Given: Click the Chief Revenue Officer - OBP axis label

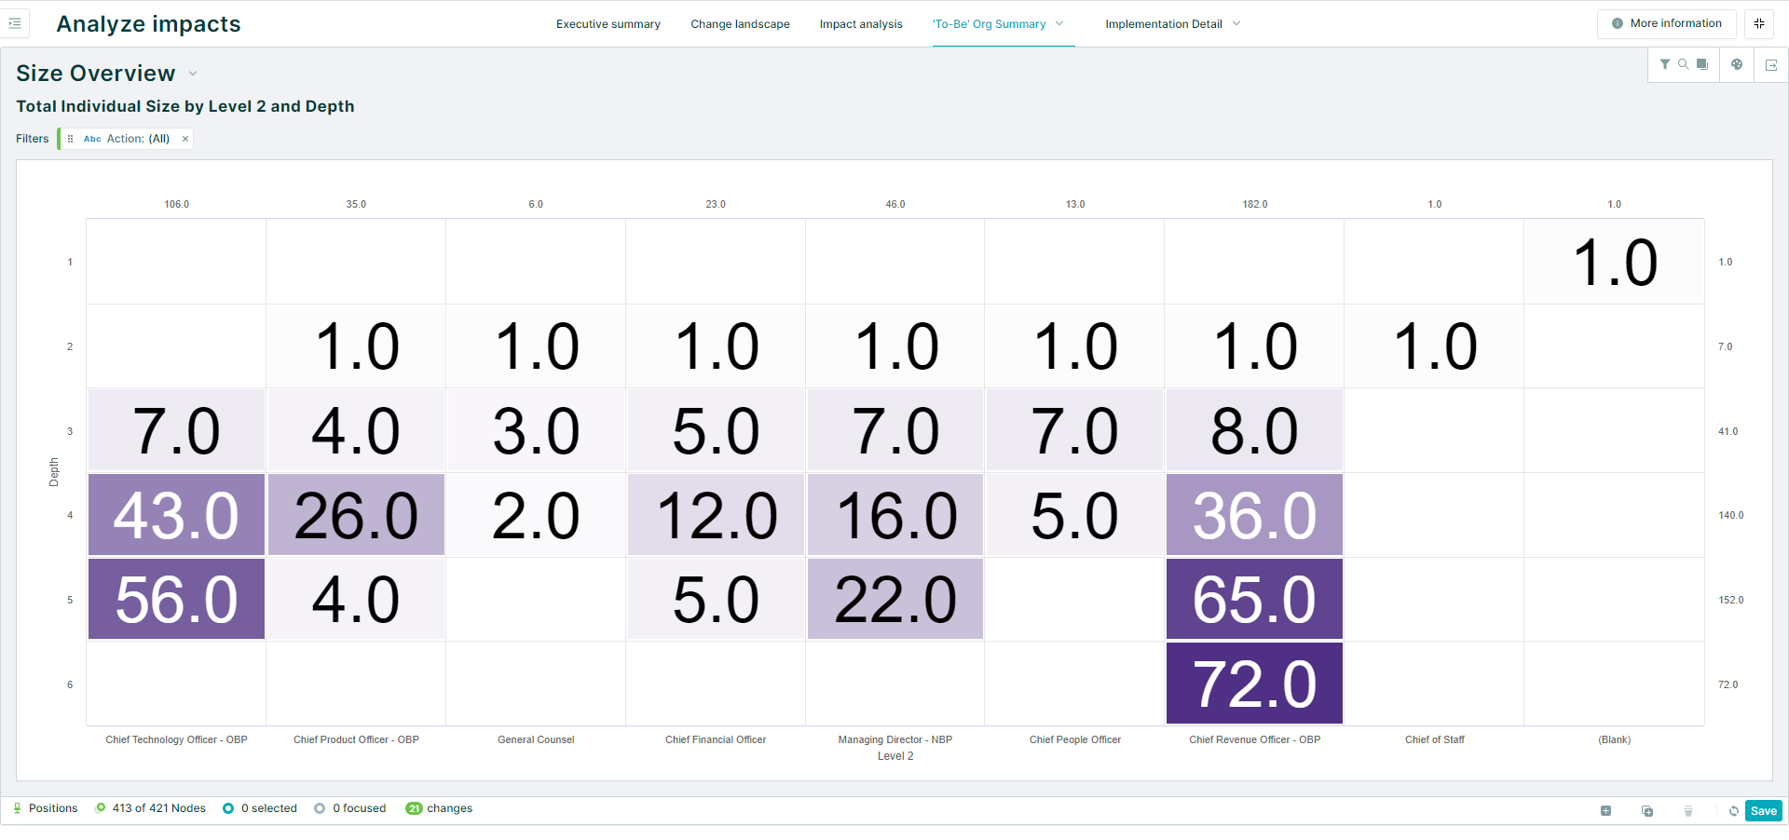Looking at the screenshot, I should pyautogui.click(x=1255, y=739).
